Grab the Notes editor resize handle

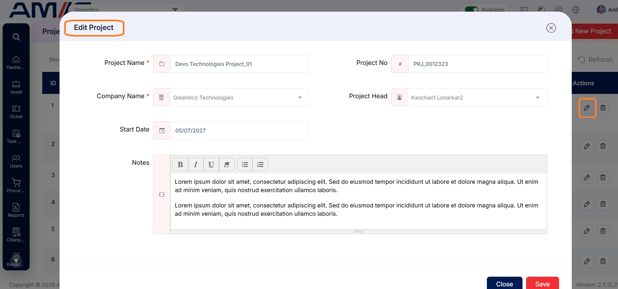click(x=358, y=232)
